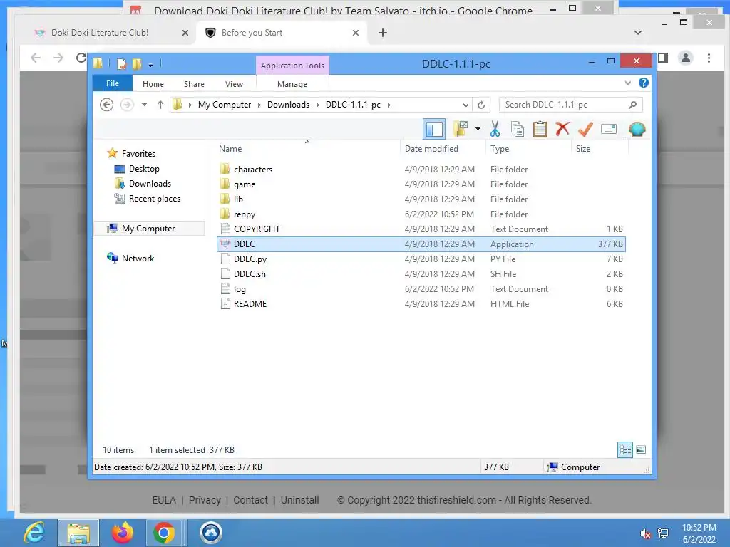Click Downloads in the breadcrumb path
This screenshot has height=547, width=730.
pos(288,105)
